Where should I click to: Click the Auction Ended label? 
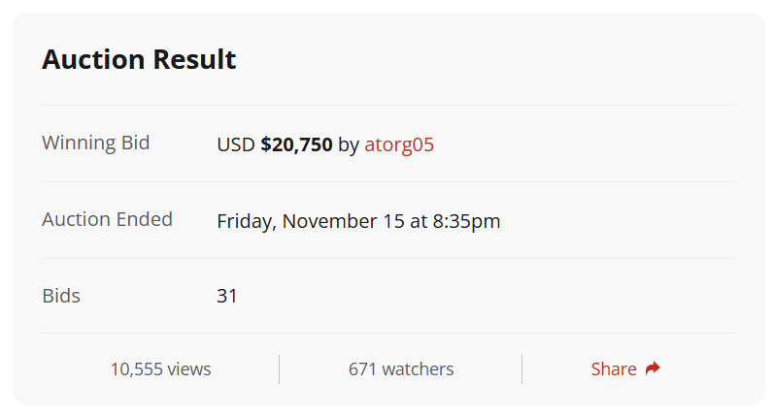[x=107, y=219]
